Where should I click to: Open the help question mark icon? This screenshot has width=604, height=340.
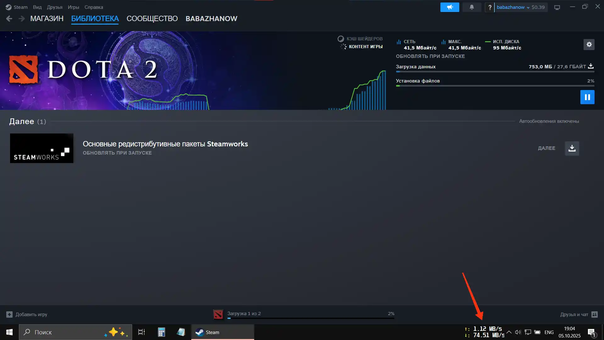489,7
